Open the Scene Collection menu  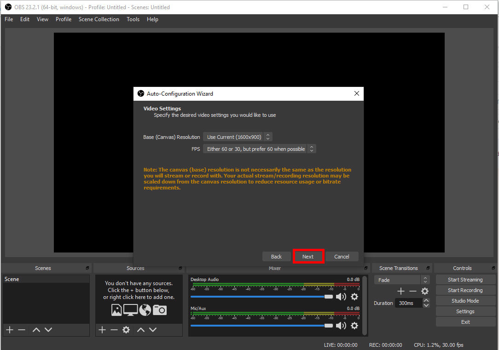click(99, 19)
